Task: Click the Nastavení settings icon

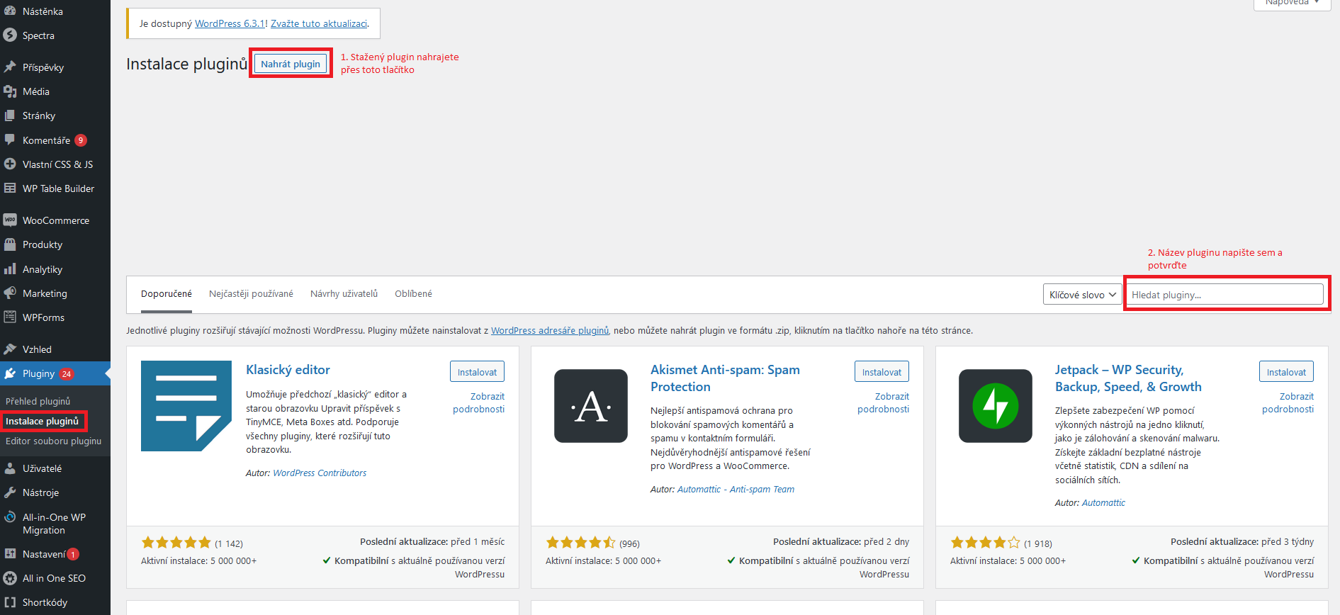Action: pos(10,554)
